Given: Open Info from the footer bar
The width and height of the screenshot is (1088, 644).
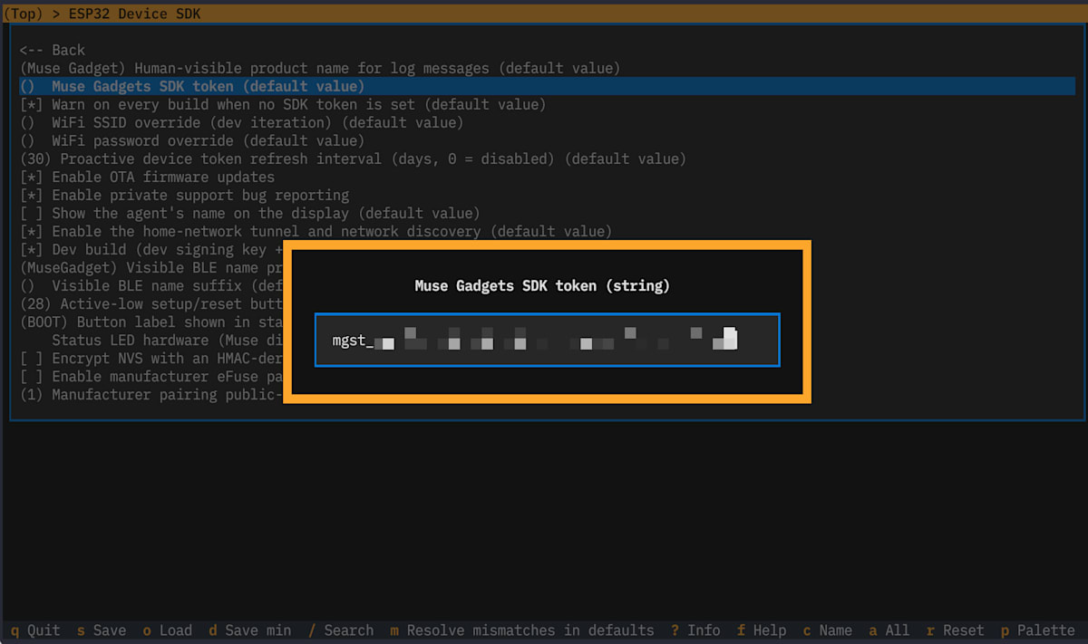Looking at the screenshot, I should (x=695, y=630).
